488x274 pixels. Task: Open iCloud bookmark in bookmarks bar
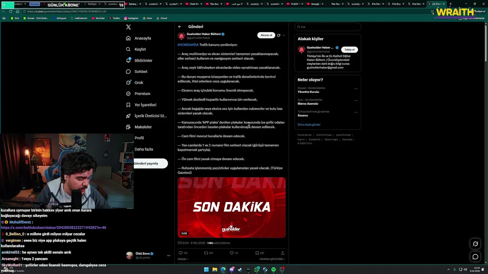coord(162,18)
